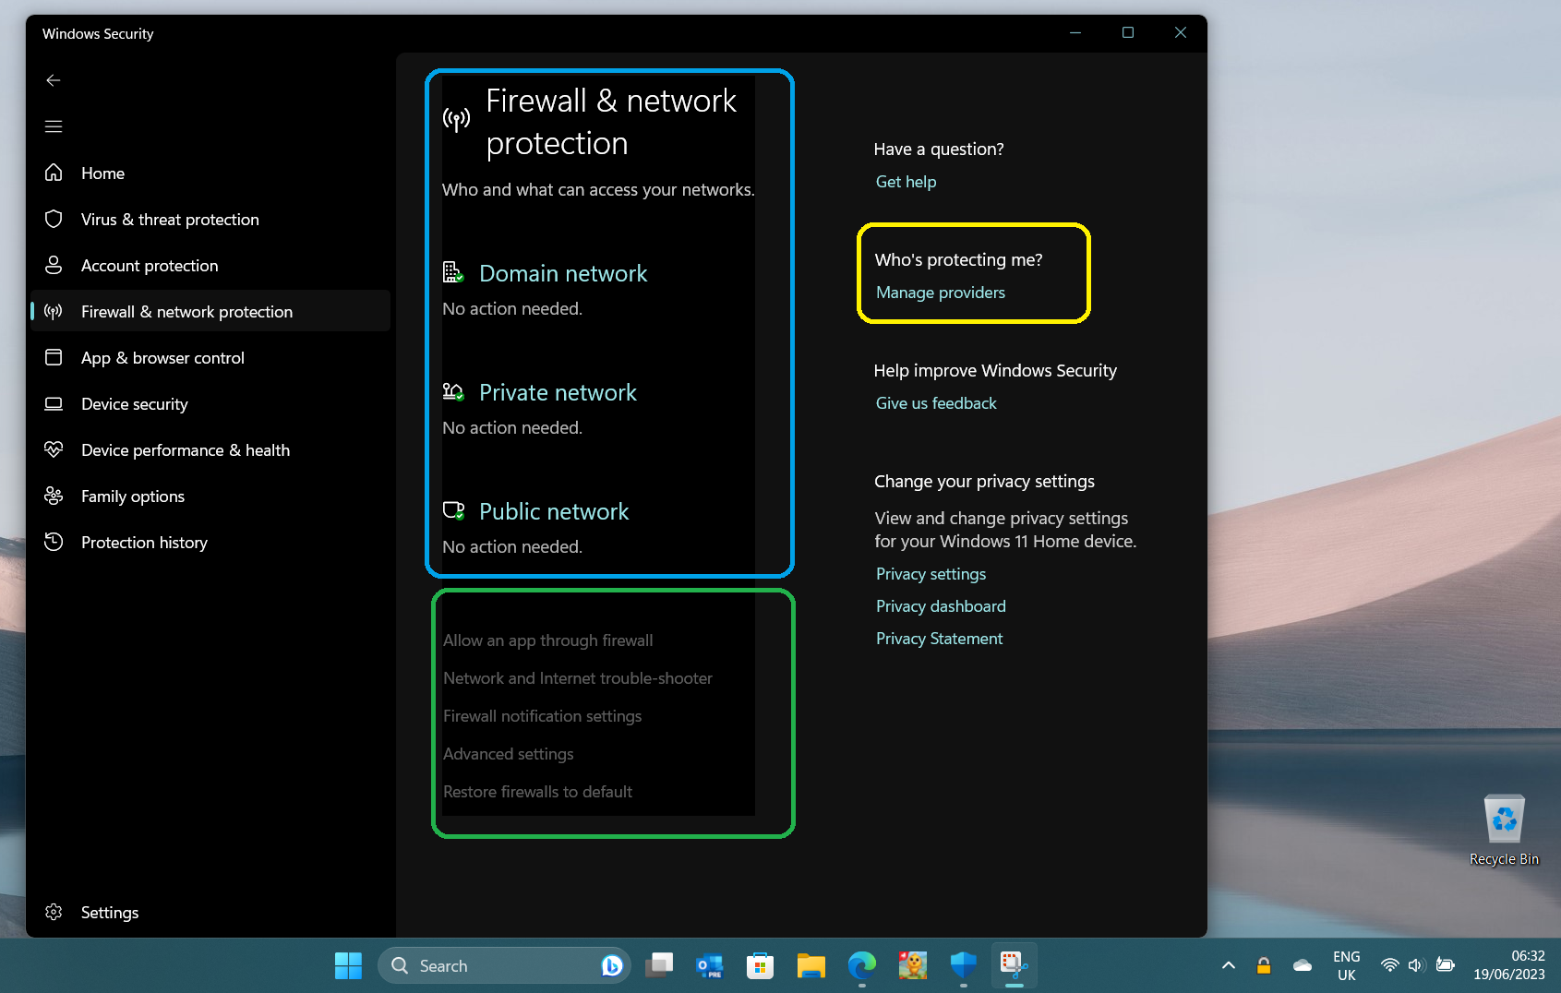Image resolution: width=1561 pixels, height=993 pixels.
Task: Open Bing chat icon in search box
Action: point(611,965)
